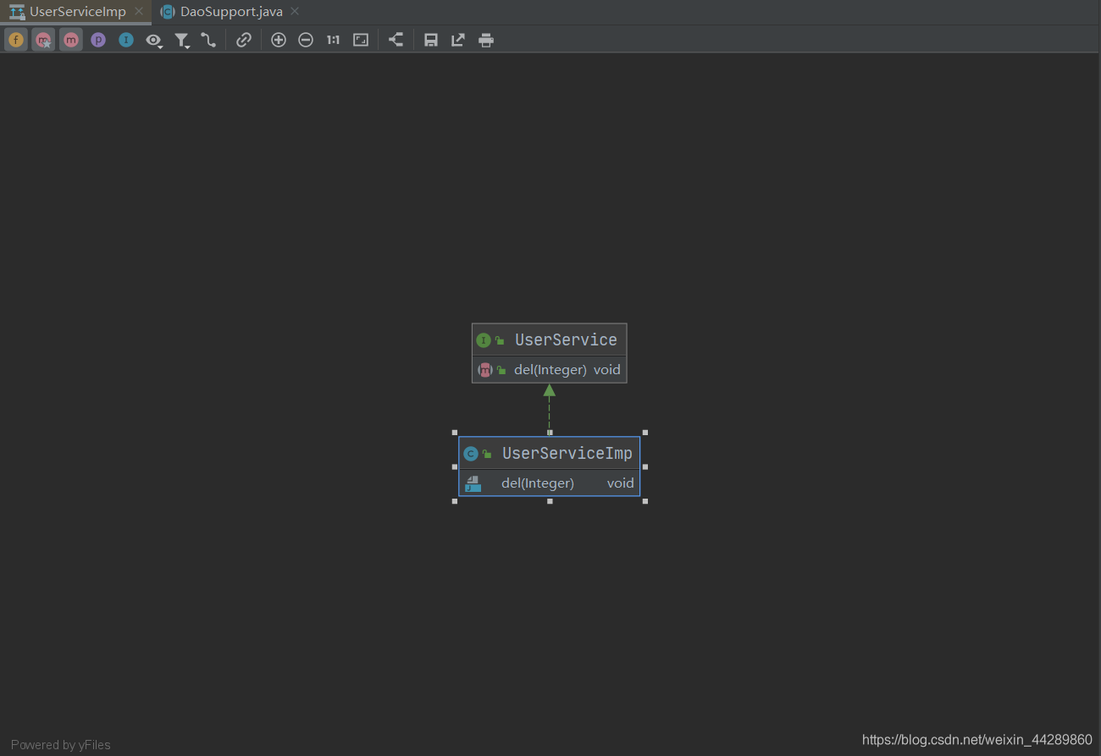Open the visibility level eye dropdown
Viewport: 1101px width, 756px height.
coord(153,40)
